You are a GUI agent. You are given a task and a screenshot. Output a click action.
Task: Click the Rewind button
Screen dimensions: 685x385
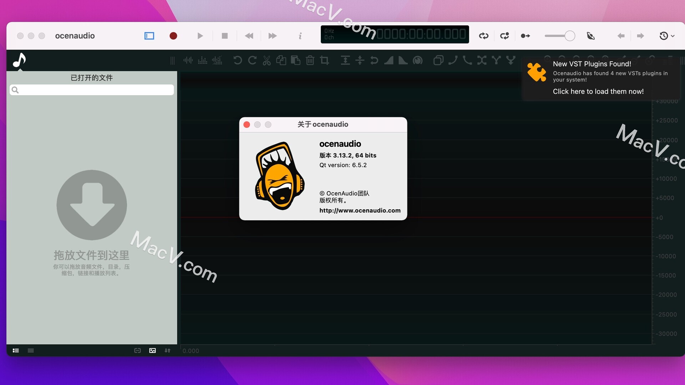(249, 36)
